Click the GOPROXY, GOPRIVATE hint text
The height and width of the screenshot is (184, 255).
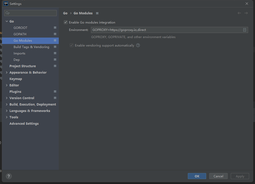[133, 37]
